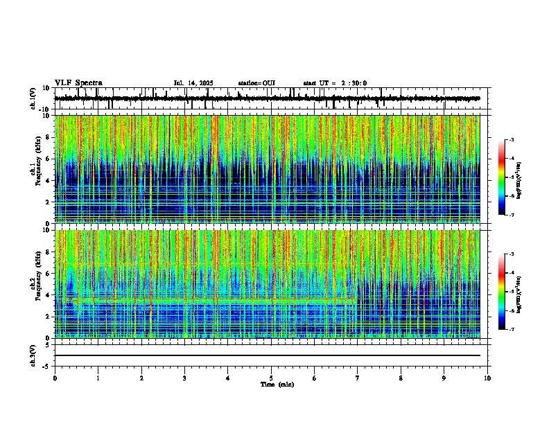The height and width of the screenshot is (424, 549).
Task: Click the "Time (min)" axis label
Action: (x=277, y=385)
